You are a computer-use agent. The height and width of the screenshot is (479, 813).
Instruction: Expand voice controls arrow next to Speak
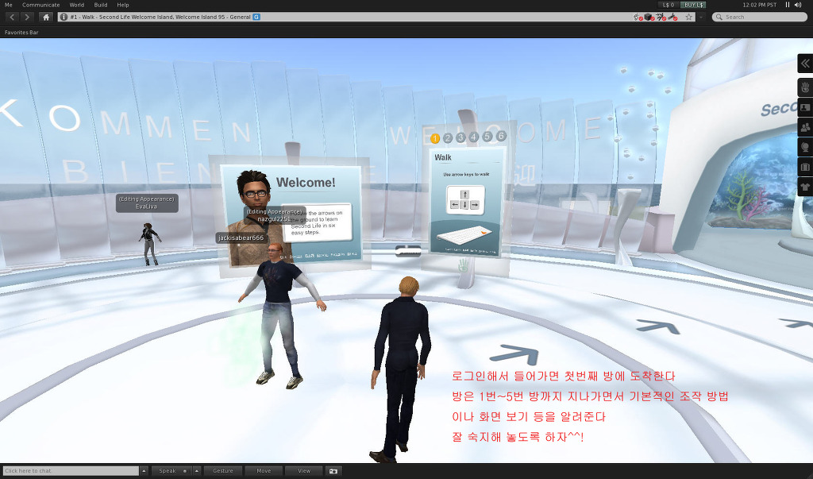[x=197, y=471]
